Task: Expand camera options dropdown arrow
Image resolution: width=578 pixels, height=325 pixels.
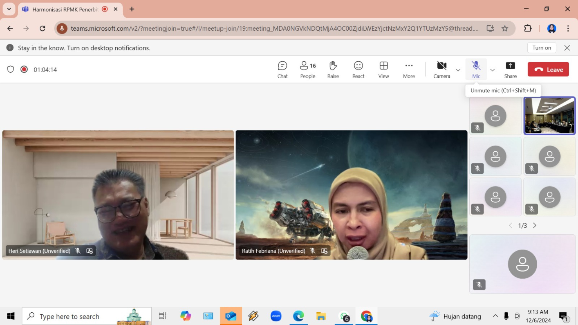Action: click(x=458, y=70)
